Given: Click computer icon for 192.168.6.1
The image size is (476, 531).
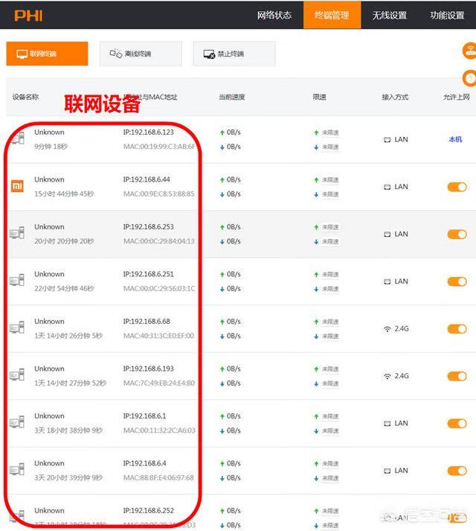Looking at the screenshot, I should pyautogui.click(x=16, y=423).
